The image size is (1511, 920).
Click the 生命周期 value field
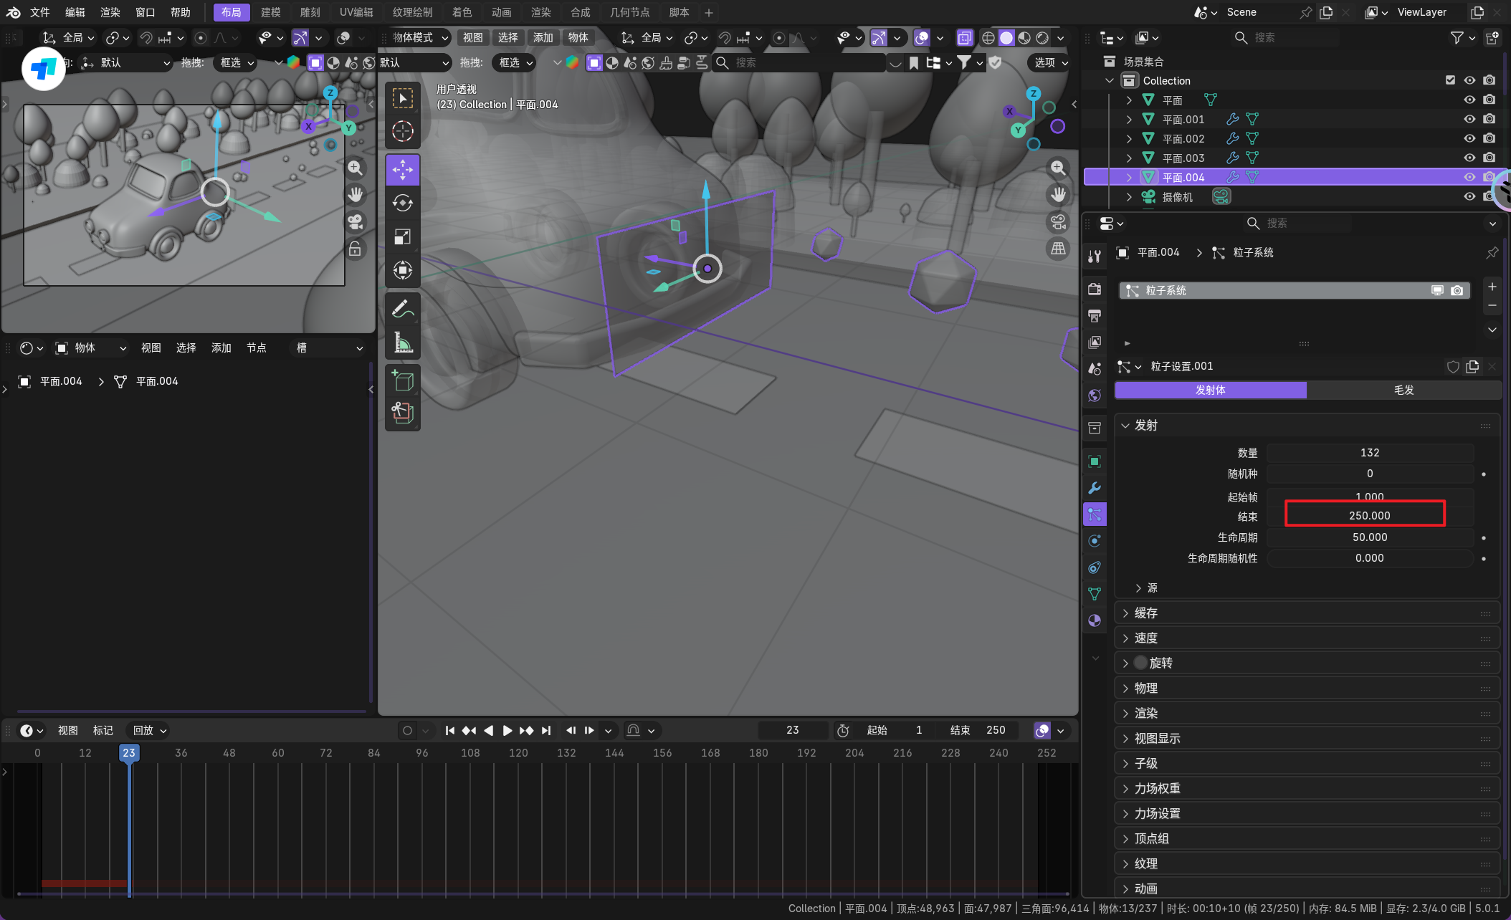click(1369, 537)
